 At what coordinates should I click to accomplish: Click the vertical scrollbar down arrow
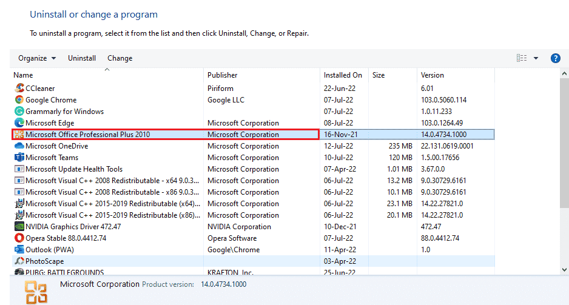(564, 270)
